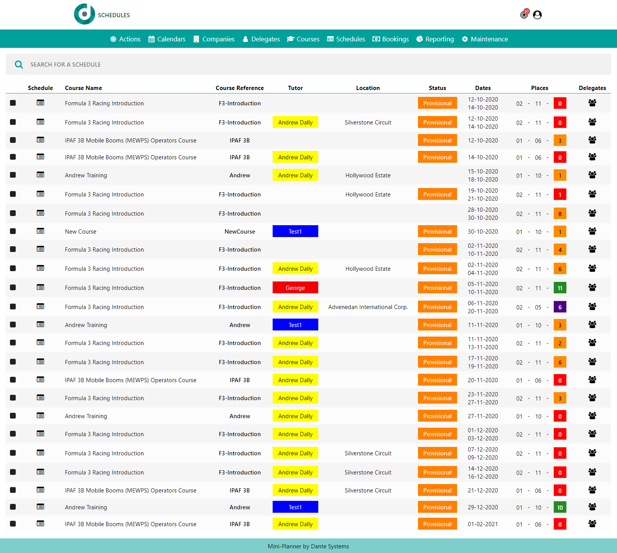Check the checkbox on the first Formula 3 row
The image size is (617, 553).
(x=13, y=103)
